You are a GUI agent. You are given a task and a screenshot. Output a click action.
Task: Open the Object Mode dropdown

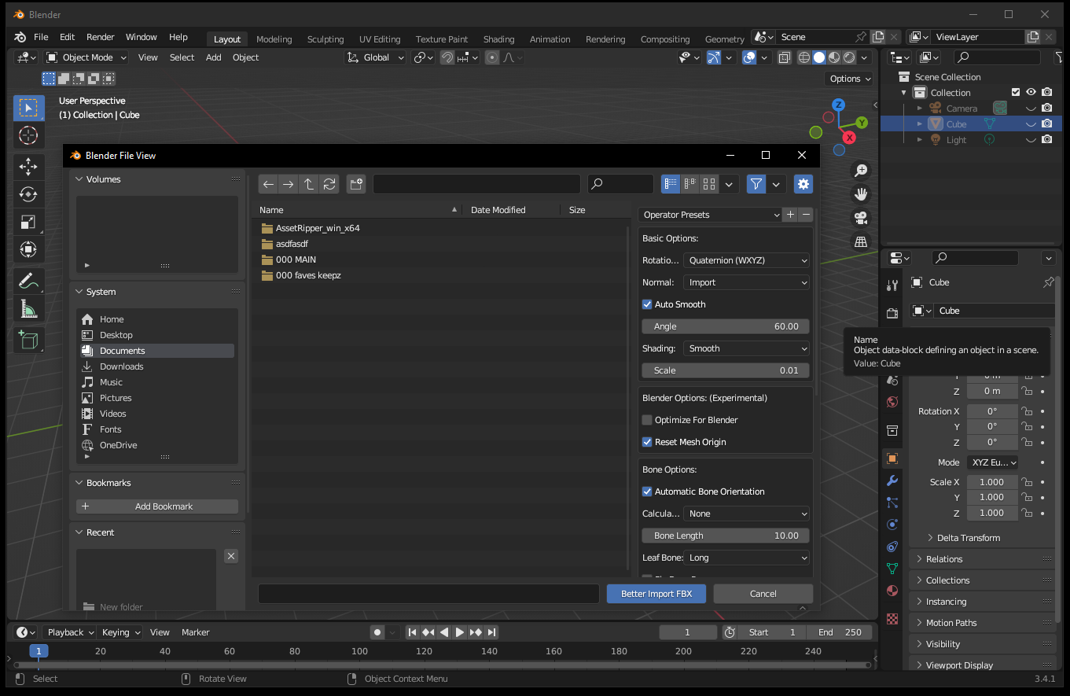(x=86, y=57)
